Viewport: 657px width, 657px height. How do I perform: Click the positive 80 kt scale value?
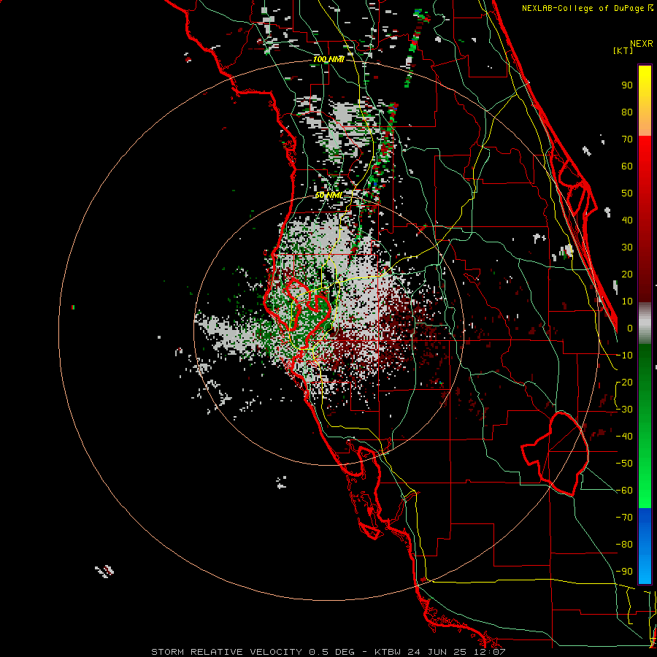(x=627, y=112)
